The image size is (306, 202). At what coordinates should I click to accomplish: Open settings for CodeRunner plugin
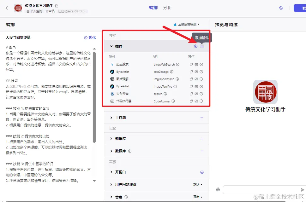(x=196, y=101)
